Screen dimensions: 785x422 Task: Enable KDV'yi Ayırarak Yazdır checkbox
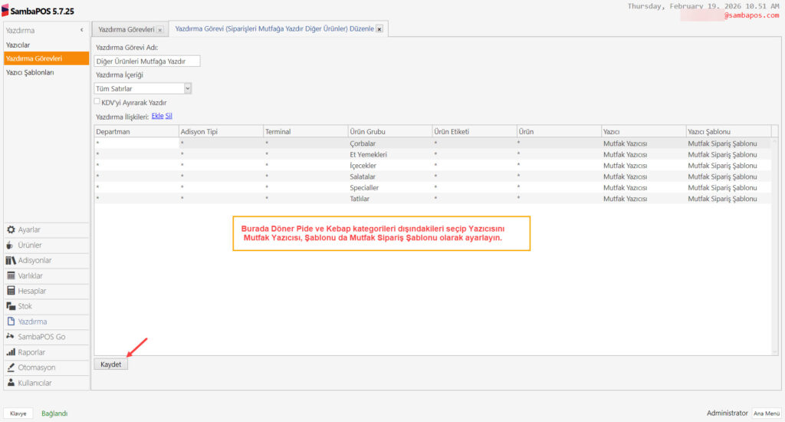coord(97,101)
